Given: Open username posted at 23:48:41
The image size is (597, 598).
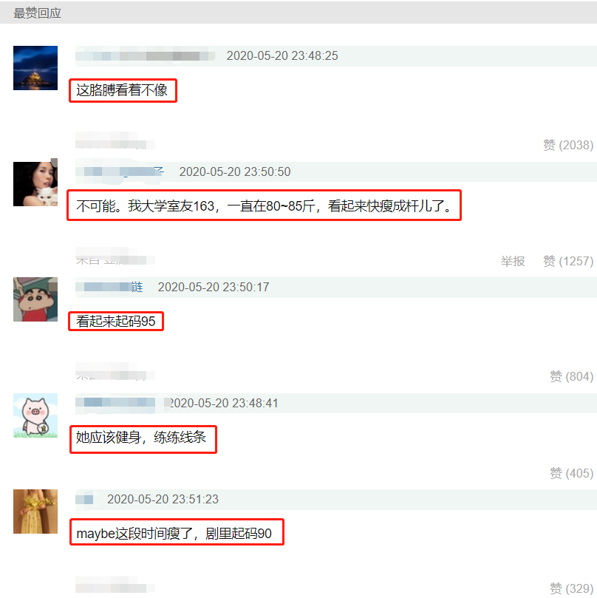Looking at the screenshot, I should 117,403.
